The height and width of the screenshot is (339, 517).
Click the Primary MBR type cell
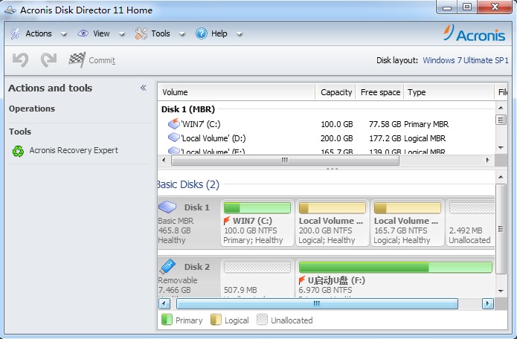426,124
